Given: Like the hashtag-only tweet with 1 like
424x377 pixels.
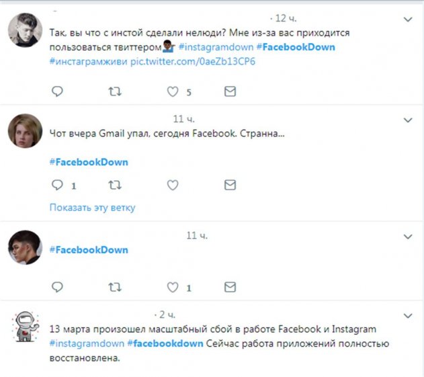Looking at the screenshot, I should 173,287.
